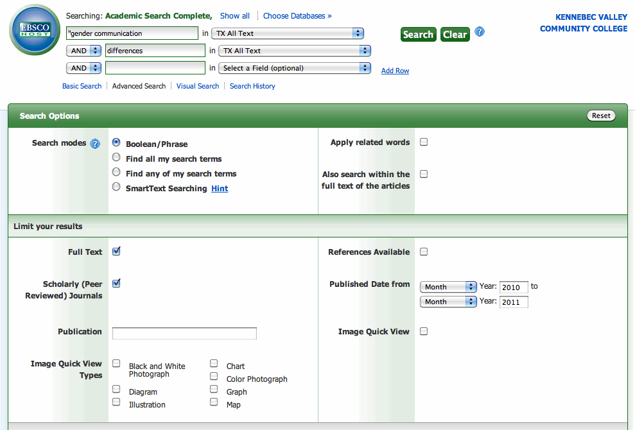Select the Find all my search terms option
The width and height of the screenshot is (635, 430).
[x=116, y=157]
